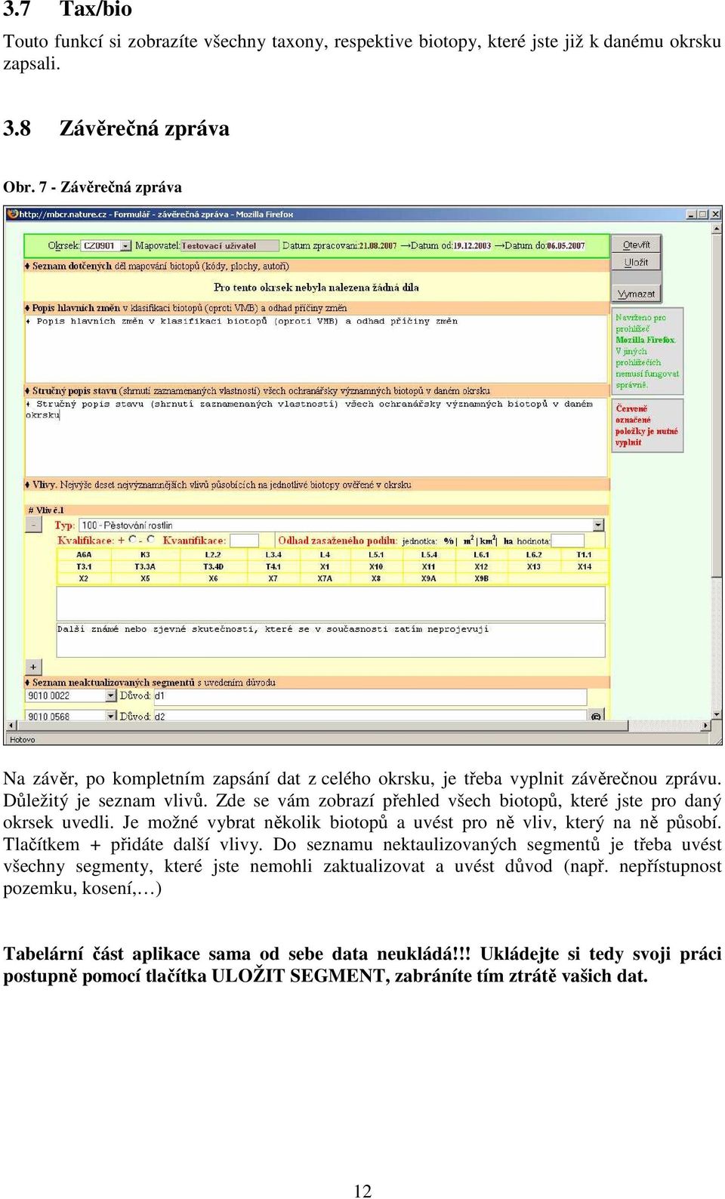Image resolution: width=725 pixels, height=1199 pixels.
Task: Click the Důvod field containing d2
Action: click(x=370, y=716)
